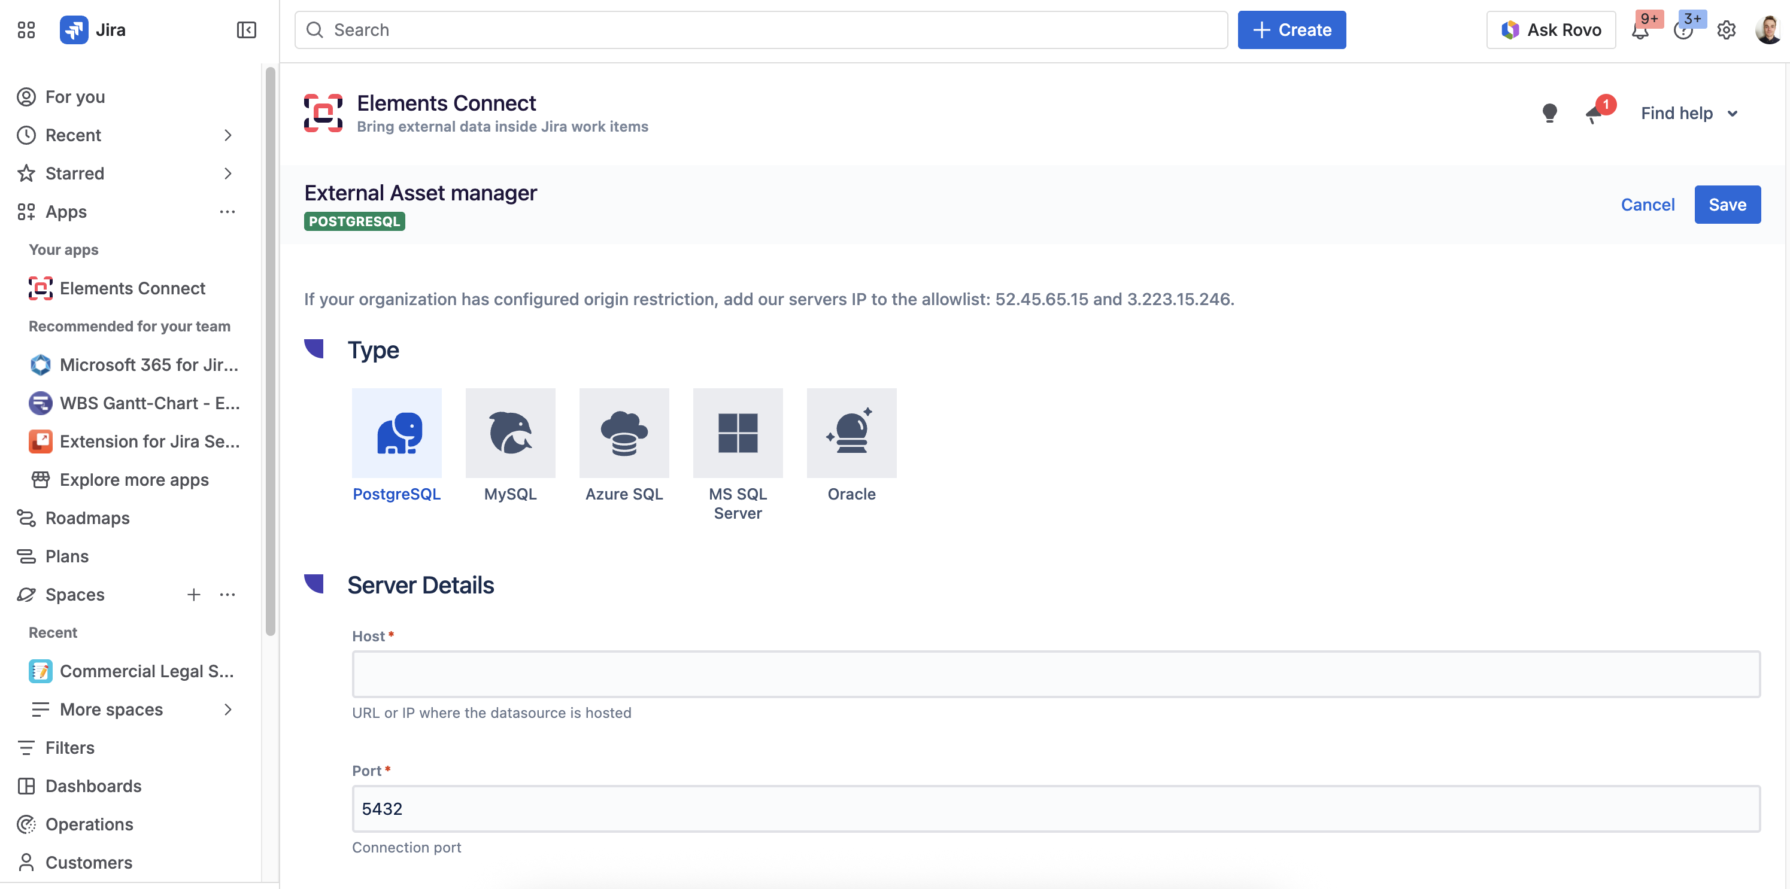Open the settings gear
This screenshot has height=889, width=1790.
pyautogui.click(x=1727, y=31)
